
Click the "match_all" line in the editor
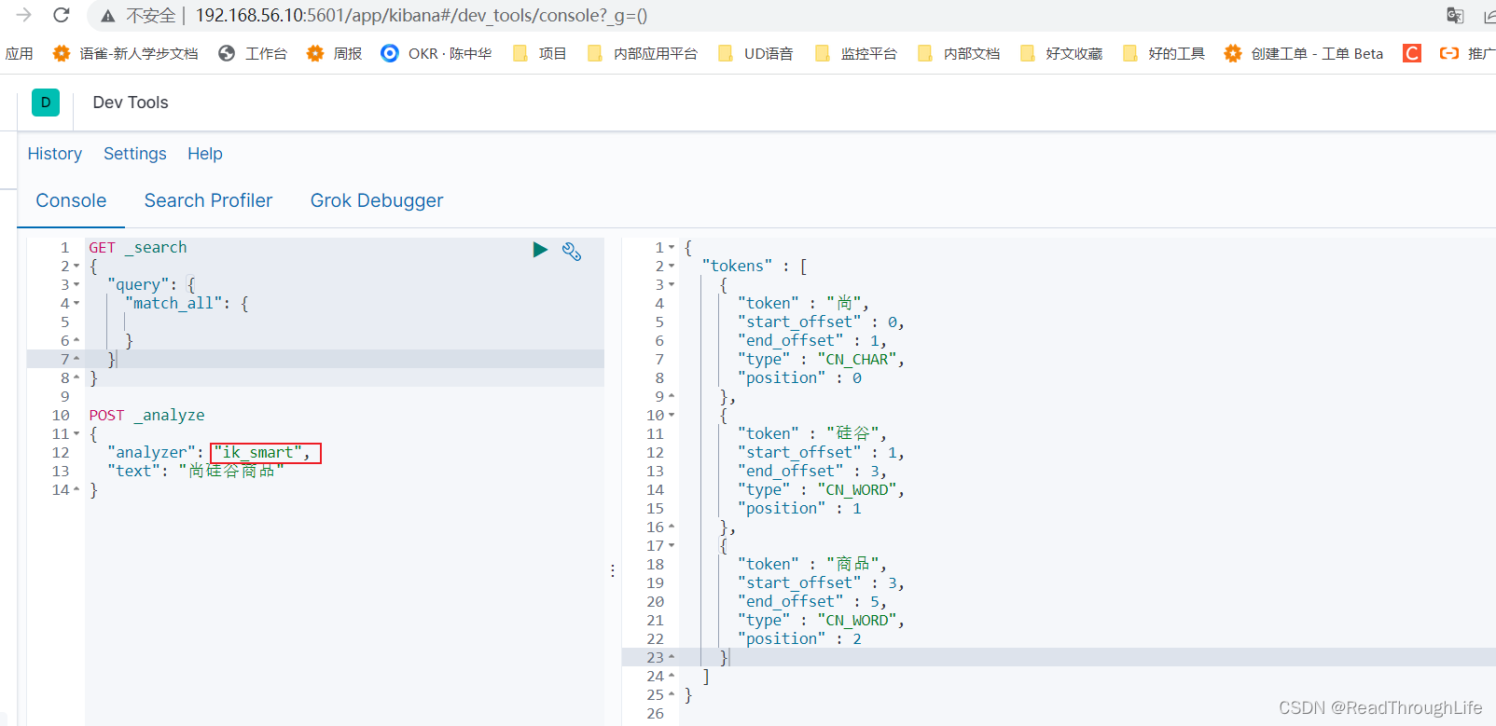click(187, 303)
